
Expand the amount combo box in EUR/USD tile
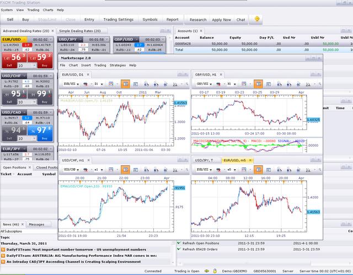34,66
